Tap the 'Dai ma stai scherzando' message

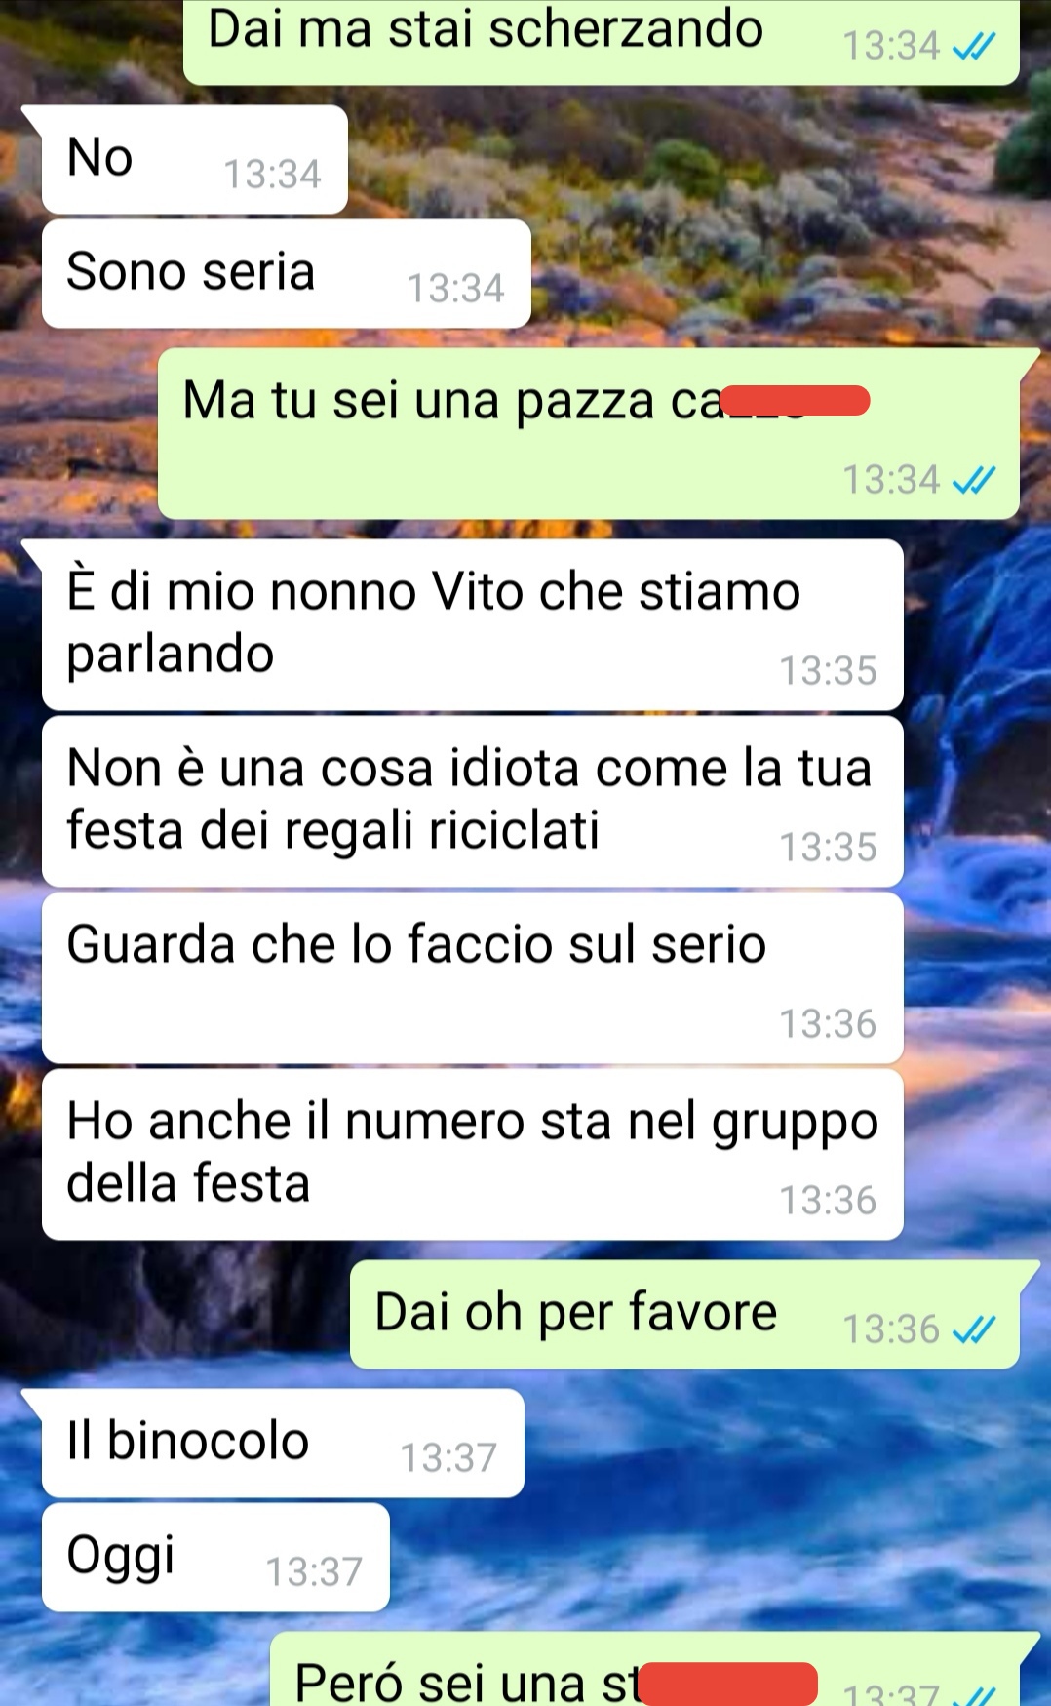tap(601, 41)
